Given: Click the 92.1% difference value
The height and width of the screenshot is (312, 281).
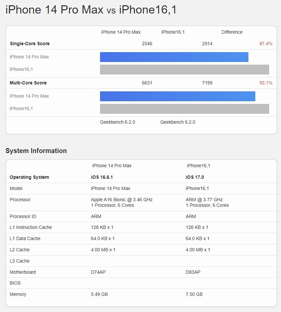Looking at the screenshot, I should tap(266, 83).
